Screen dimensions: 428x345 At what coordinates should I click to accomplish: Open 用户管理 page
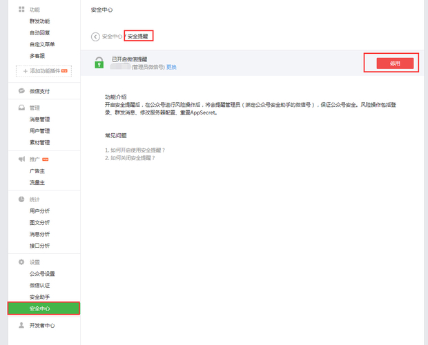pos(39,131)
